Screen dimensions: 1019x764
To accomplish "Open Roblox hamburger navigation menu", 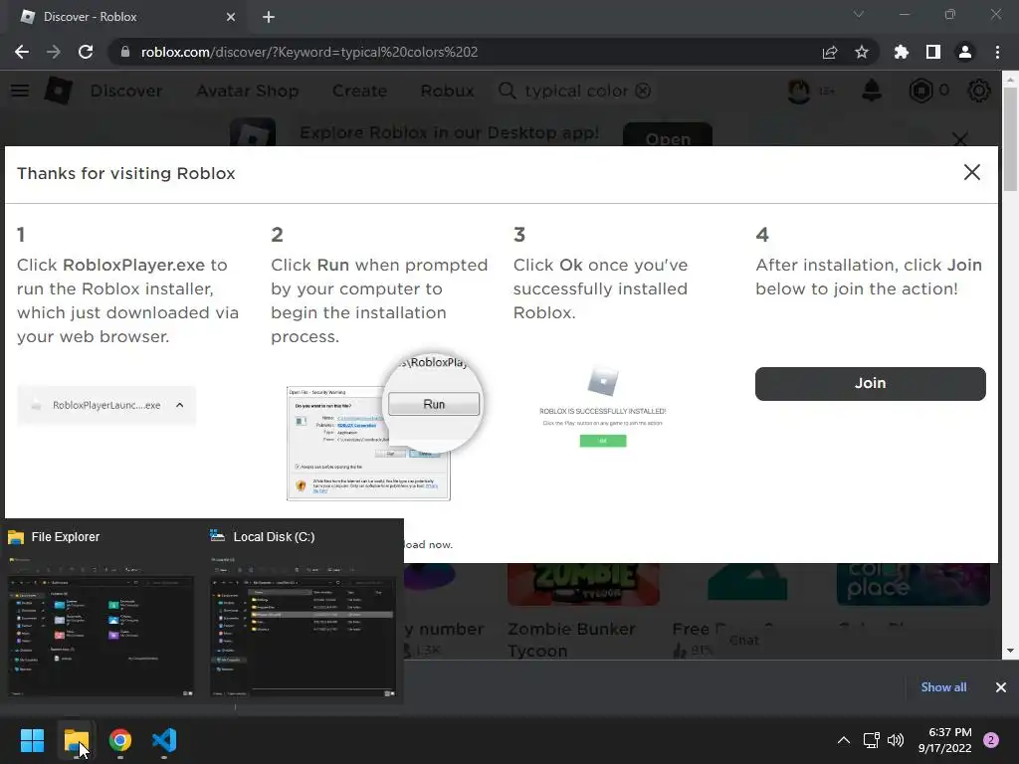I will tap(20, 91).
